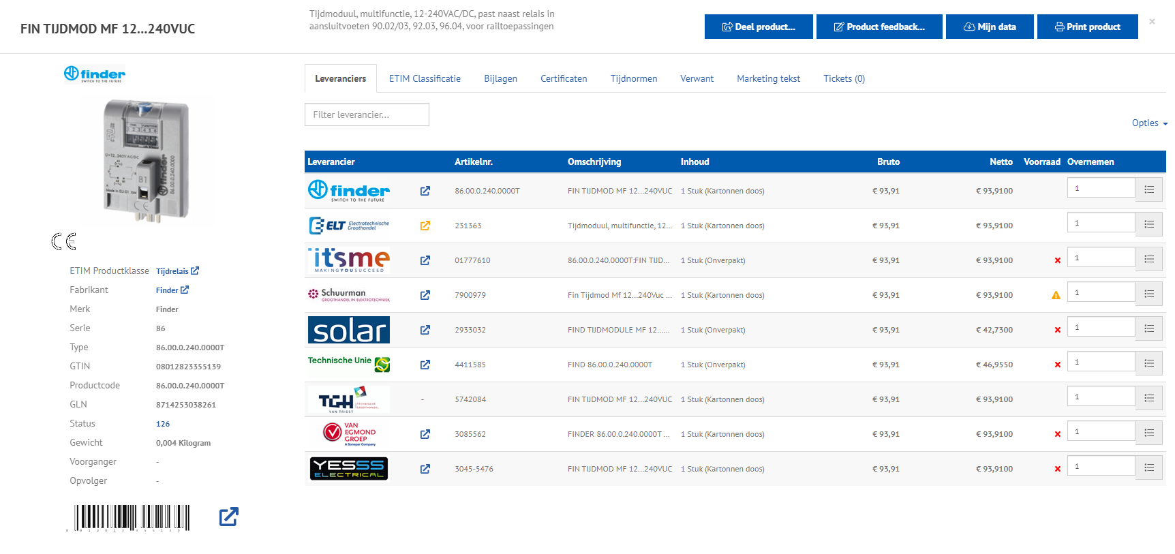
Task: Click list icon button in itsme row
Action: pos(1148,259)
